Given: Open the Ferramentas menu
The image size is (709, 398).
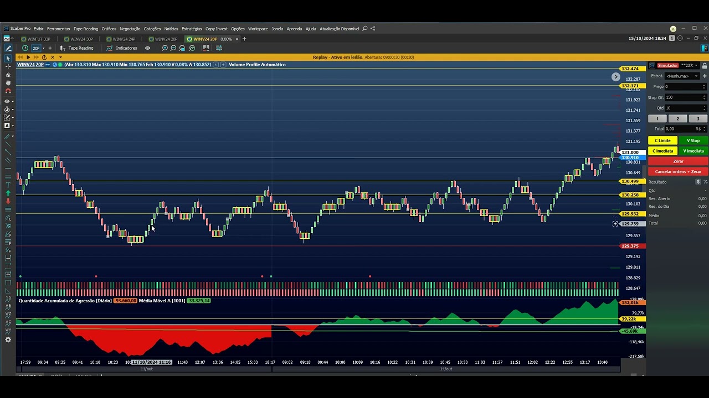Looking at the screenshot, I should pyautogui.click(x=58, y=29).
